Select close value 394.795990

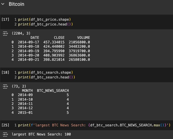coord(54,51)
